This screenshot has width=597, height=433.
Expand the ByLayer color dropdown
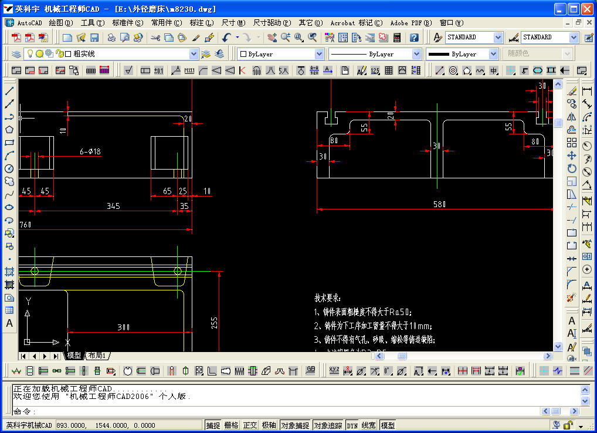pyautogui.click(x=319, y=54)
